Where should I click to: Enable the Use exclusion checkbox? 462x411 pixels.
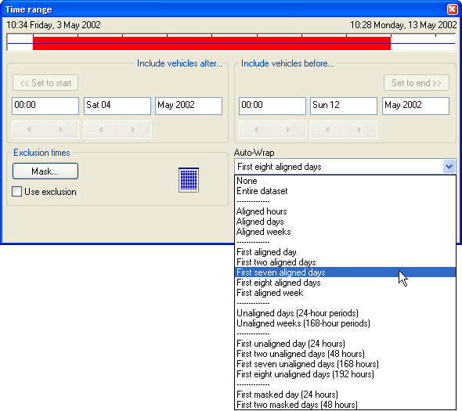pyautogui.click(x=16, y=192)
